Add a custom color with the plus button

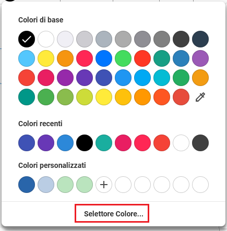coord(104,185)
